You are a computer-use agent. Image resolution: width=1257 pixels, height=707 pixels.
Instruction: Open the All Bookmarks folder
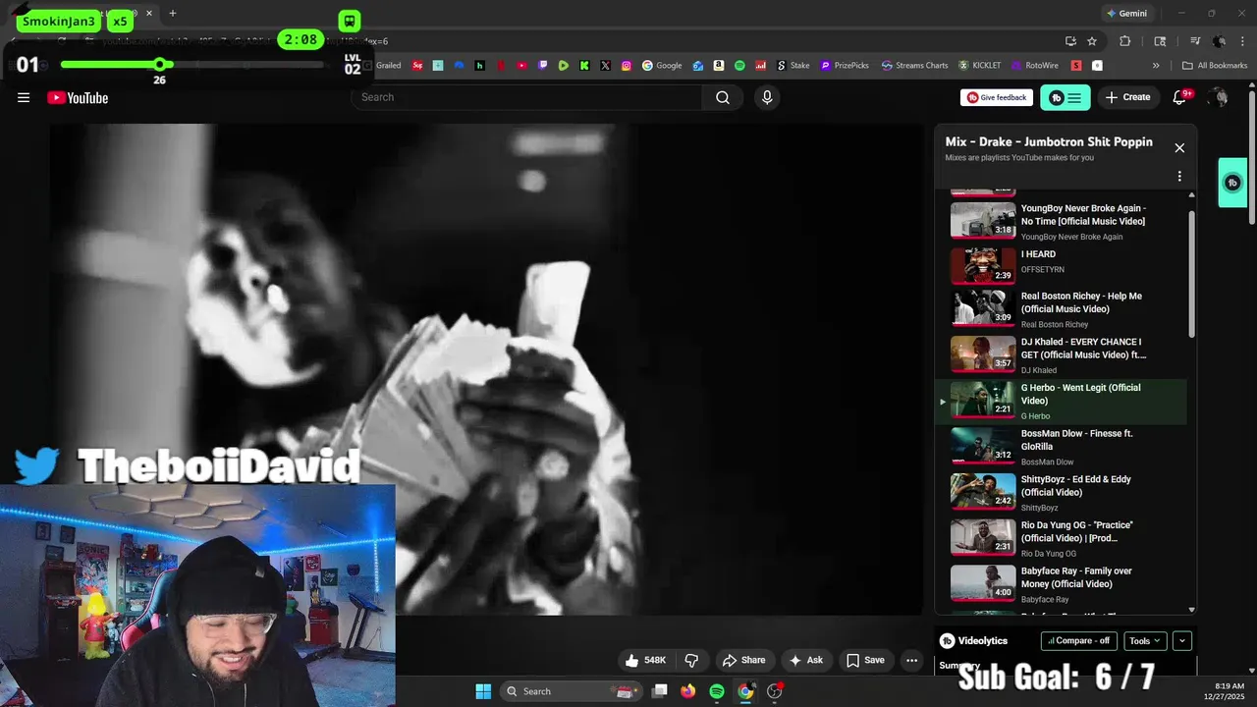coord(1215,66)
